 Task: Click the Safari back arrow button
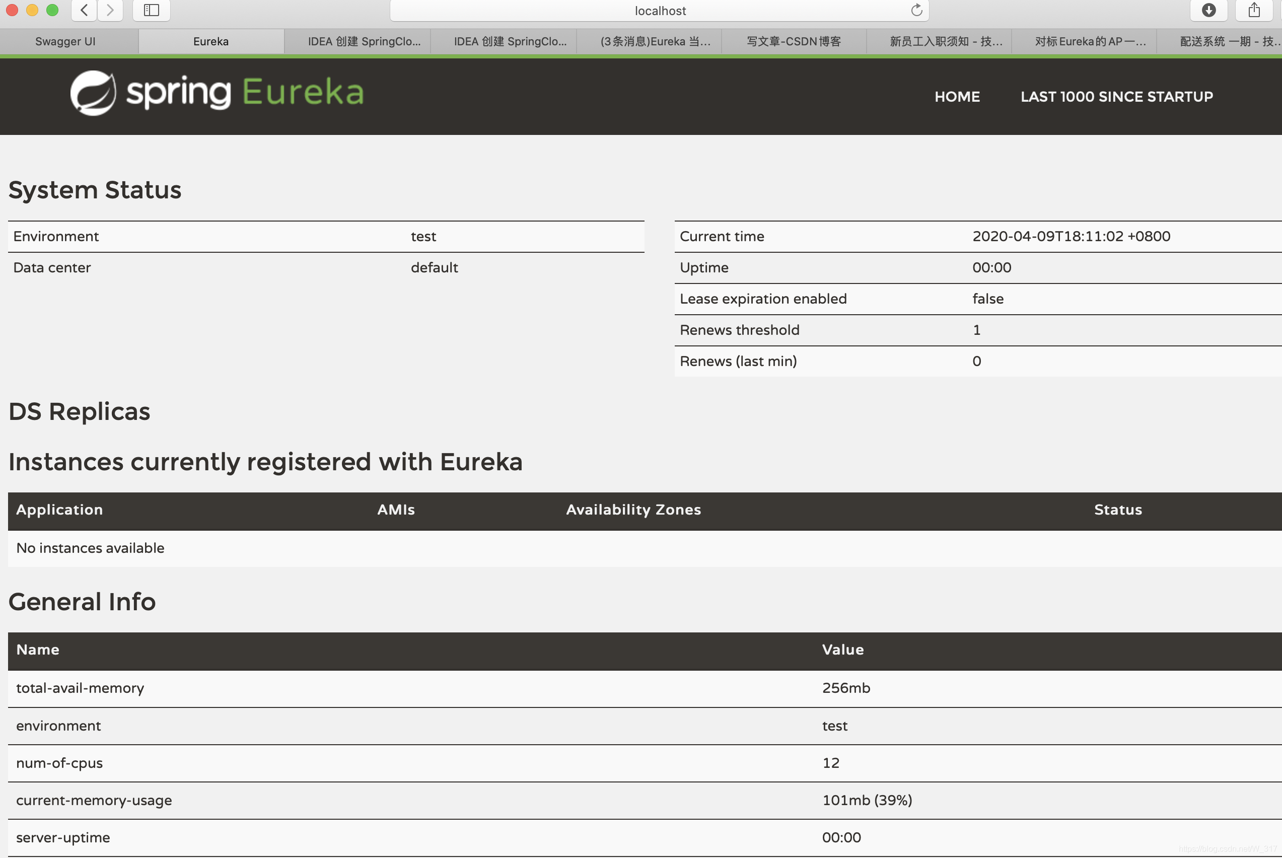coord(84,10)
